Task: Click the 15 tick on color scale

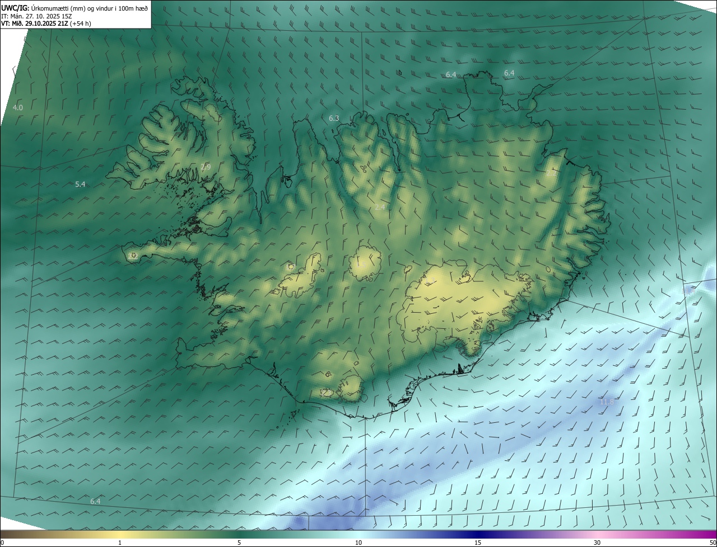Action: pyautogui.click(x=478, y=543)
